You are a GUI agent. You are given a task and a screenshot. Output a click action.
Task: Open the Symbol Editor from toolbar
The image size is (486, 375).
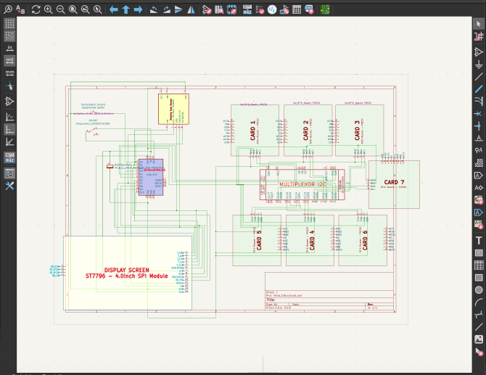click(x=207, y=10)
